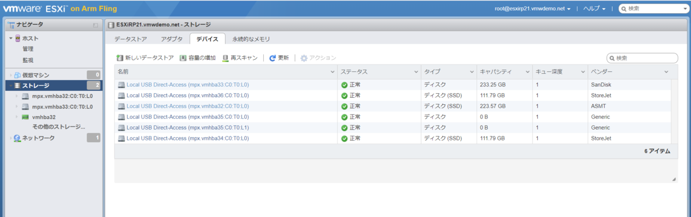
Task: Open the Capacity (キャパシティ) column dropdown arrow
Action: tap(527, 72)
